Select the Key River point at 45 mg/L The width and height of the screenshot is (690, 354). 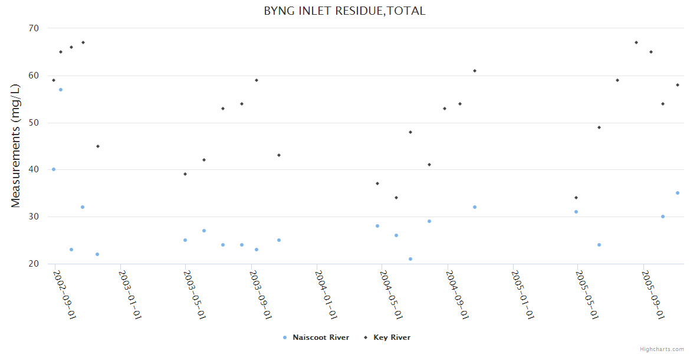click(x=98, y=146)
